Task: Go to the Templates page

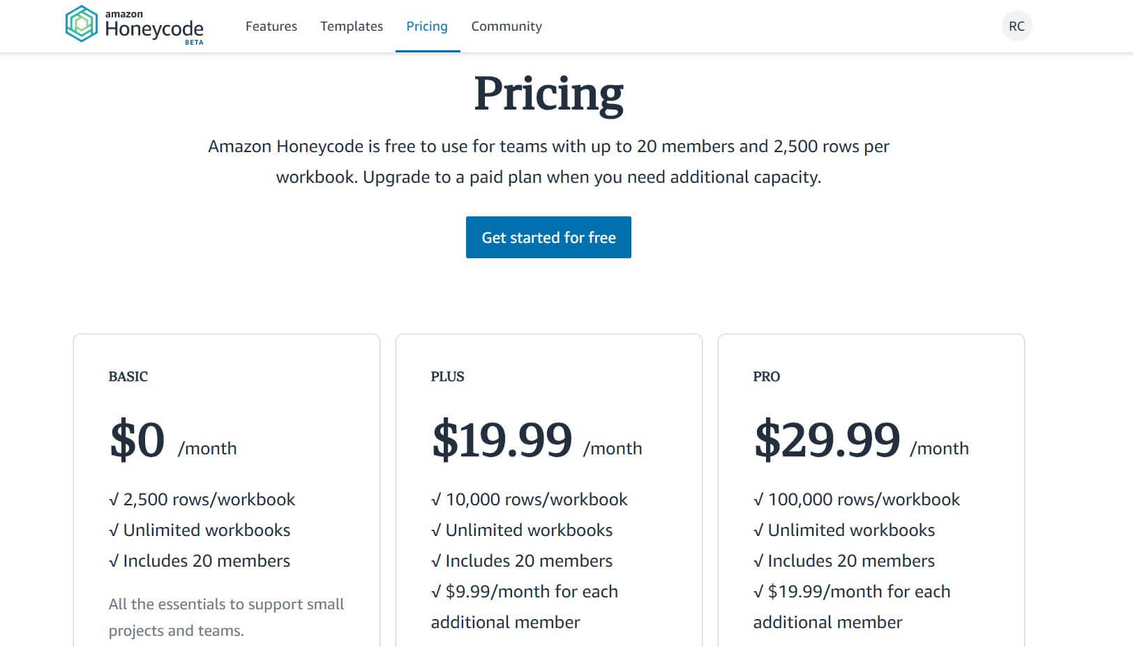Action: point(352,27)
